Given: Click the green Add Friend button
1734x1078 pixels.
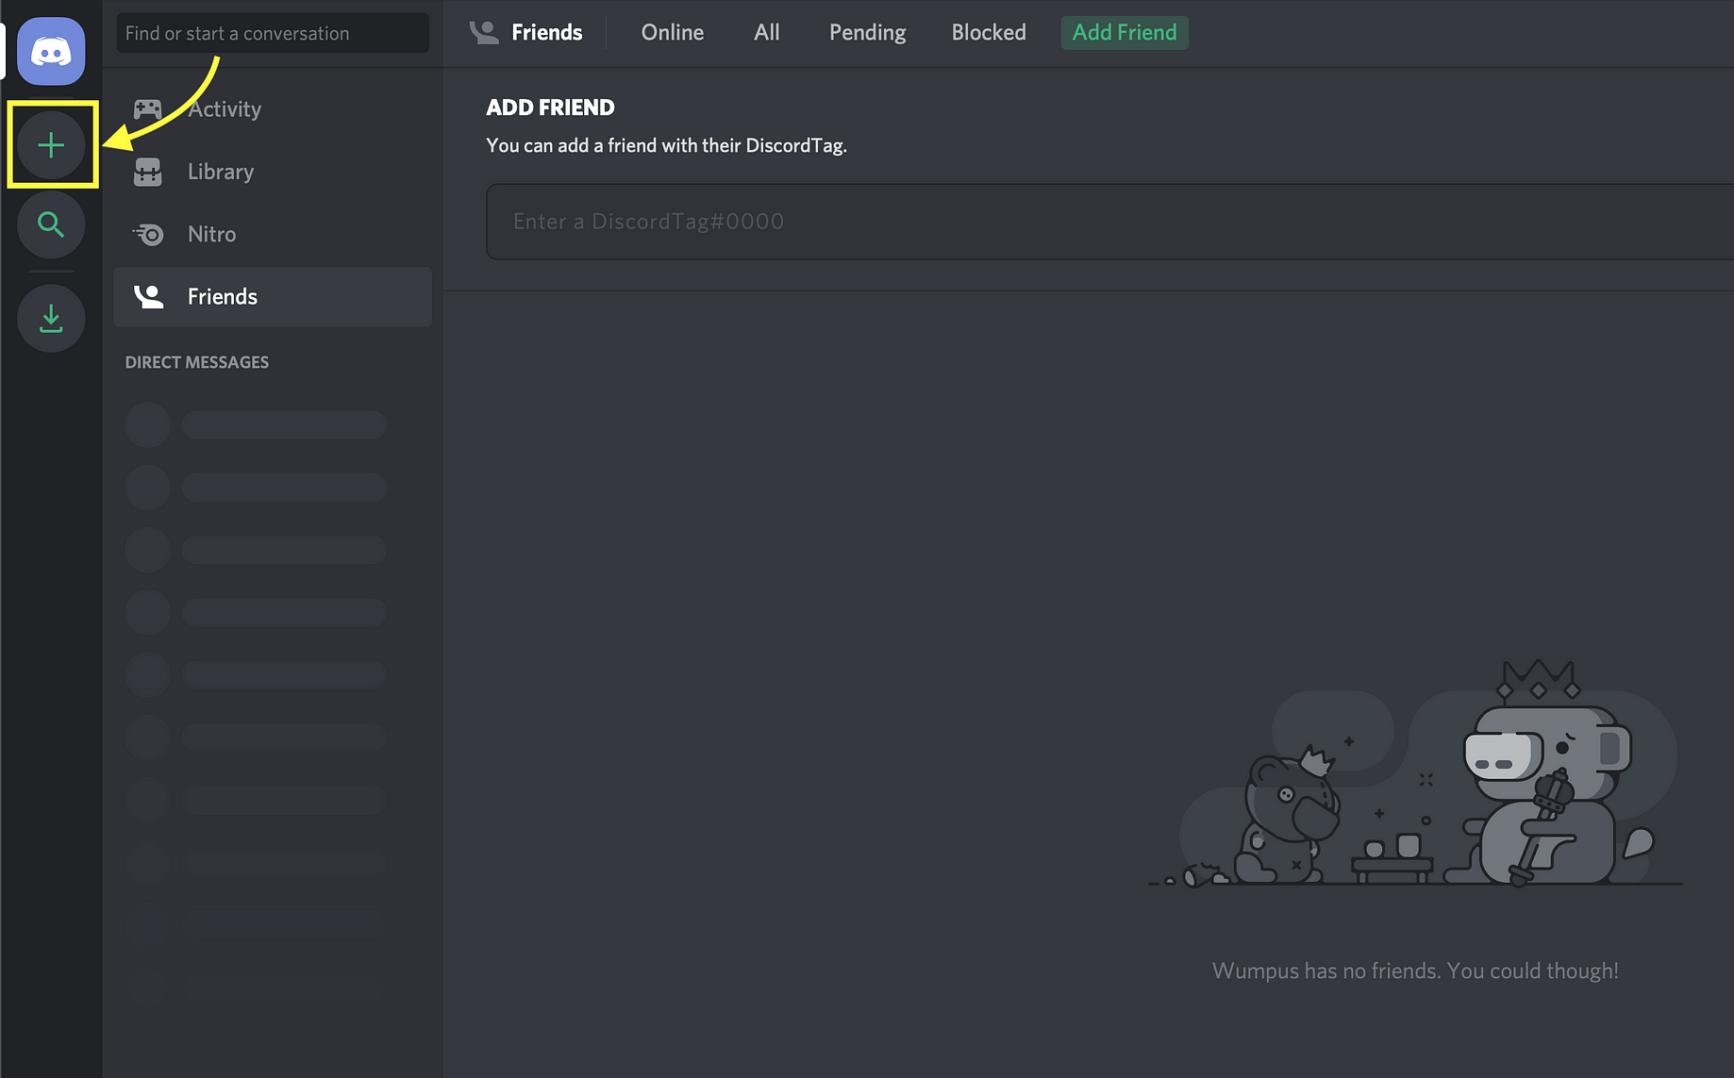Looking at the screenshot, I should coord(1125,32).
